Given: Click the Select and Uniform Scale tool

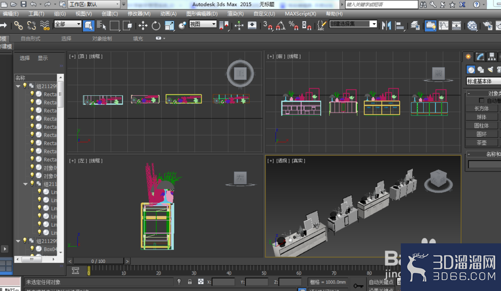Looking at the screenshot, I should 169,25.
